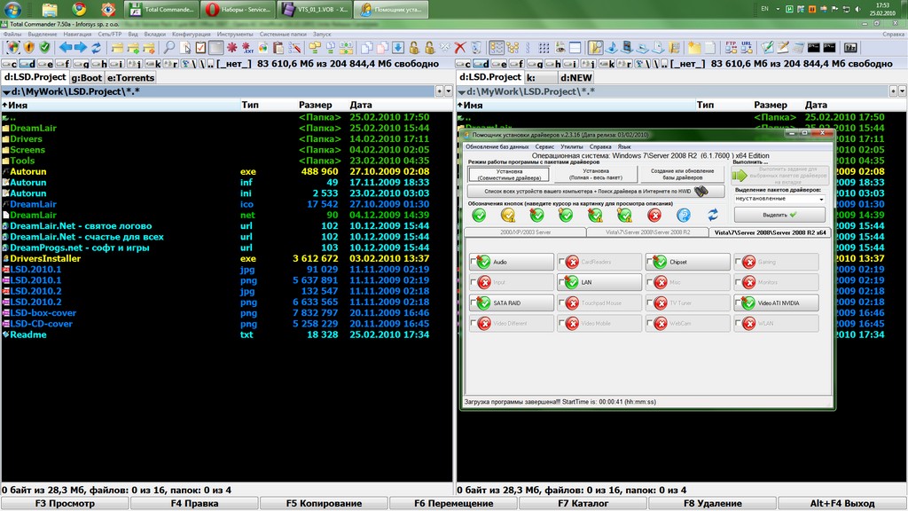This screenshot has height=511, width=908.
Task: Enable the SATA RAID driver checkbox
Action: point(473,303)
